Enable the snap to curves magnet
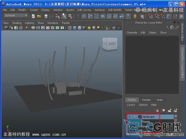The width and height of the screenshot is (186, 139). [x=157, y=16]
